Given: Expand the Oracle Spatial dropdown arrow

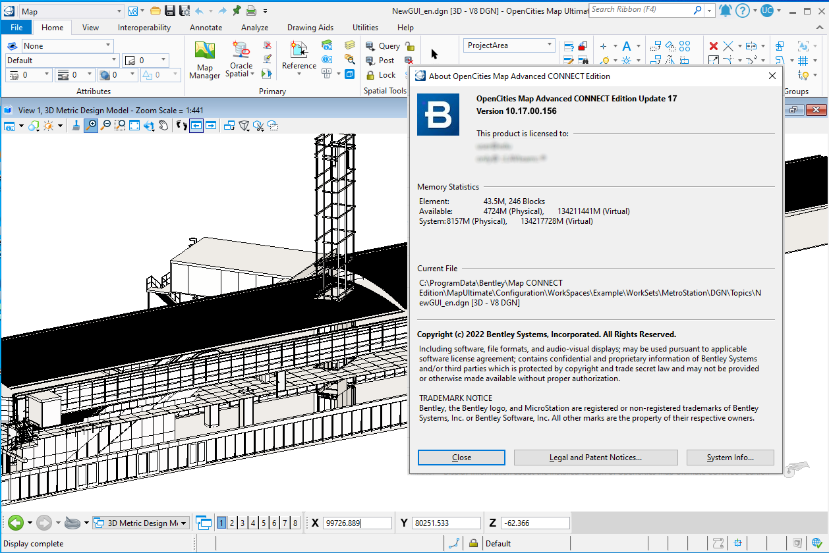Looking at the screenshot, I should 253,74.
